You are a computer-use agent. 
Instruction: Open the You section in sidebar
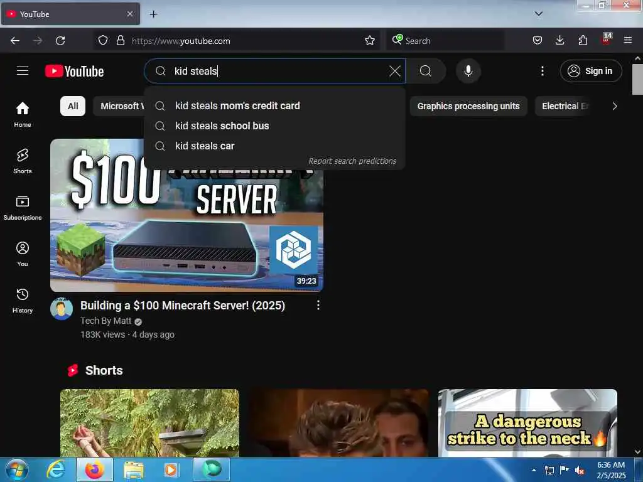[23, 254]
